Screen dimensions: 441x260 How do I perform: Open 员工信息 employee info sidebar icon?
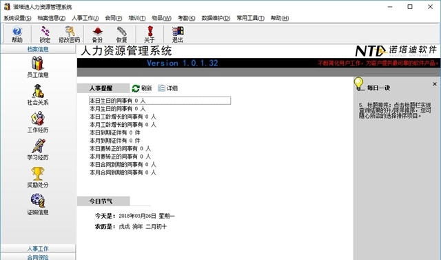[38, 67]
